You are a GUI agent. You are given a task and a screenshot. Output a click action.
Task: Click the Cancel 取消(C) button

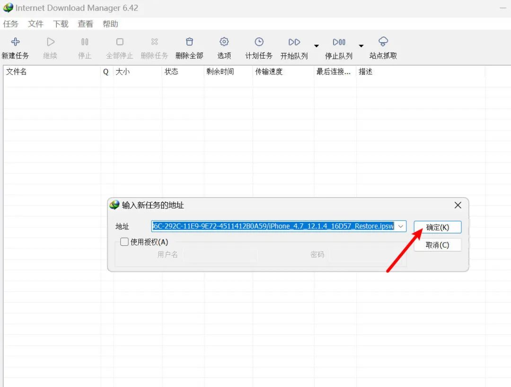(438, 245)
